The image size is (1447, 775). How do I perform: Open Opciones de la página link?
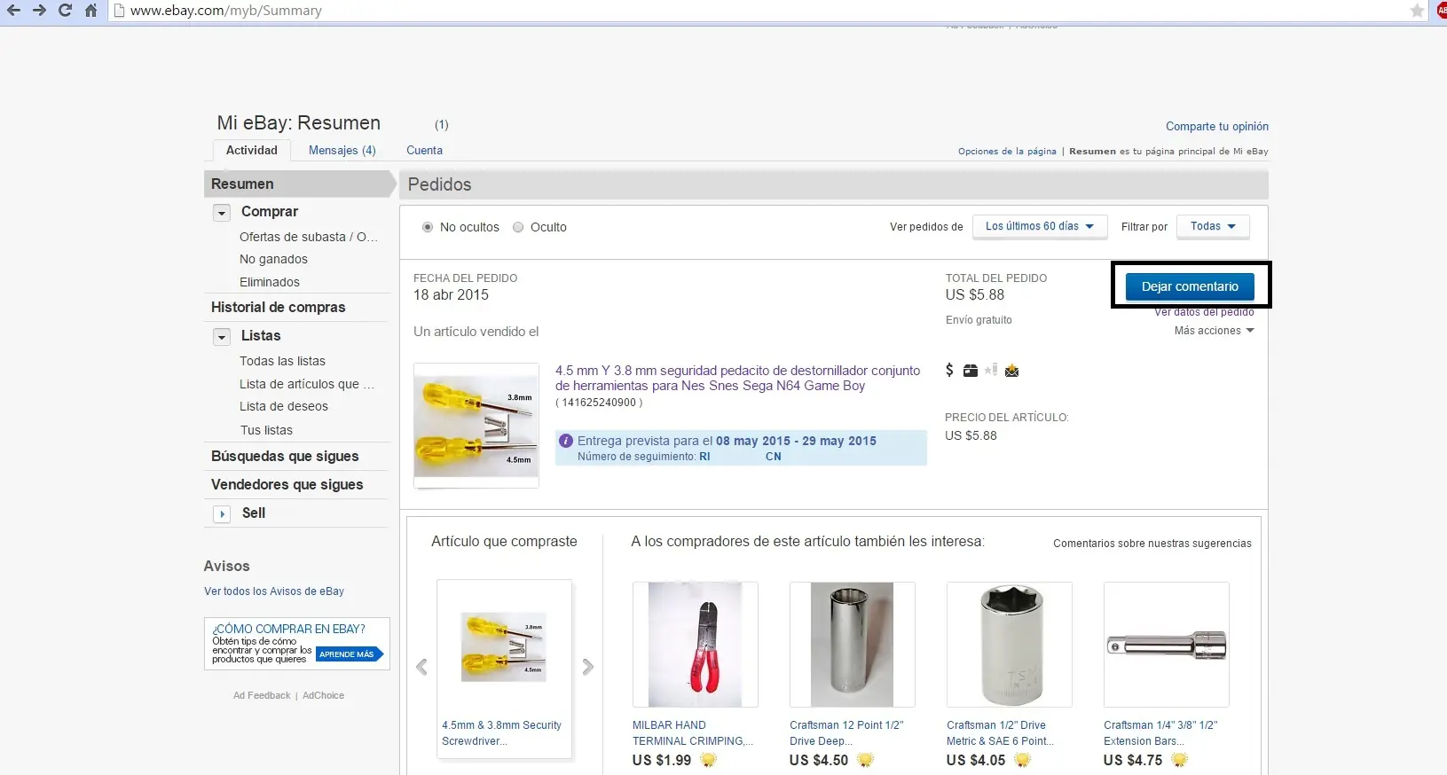(x=1007, y=152)
